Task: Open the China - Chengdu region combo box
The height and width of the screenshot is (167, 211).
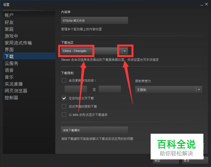Action: tap(95, 51)
